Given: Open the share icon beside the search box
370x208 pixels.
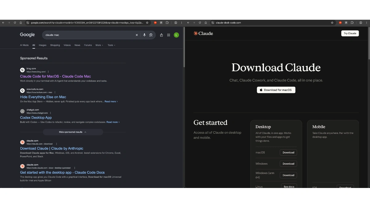Looking at the screenshot, I should point(162,35).
